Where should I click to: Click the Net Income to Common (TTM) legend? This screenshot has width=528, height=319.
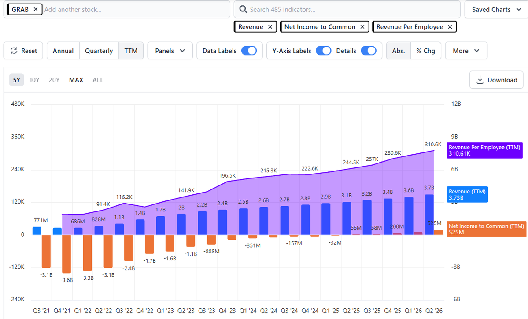(x=487, y=229)
